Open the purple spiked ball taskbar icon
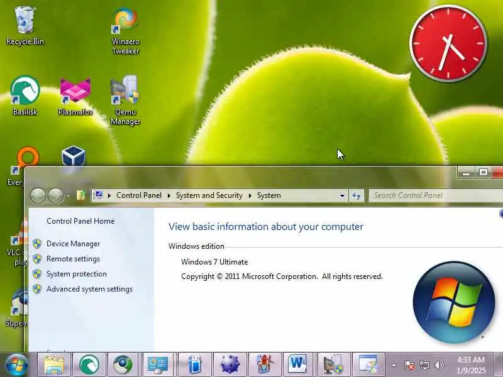Image resolution: width=503 pixels, height=377 pixels. [x=229, y=365]
